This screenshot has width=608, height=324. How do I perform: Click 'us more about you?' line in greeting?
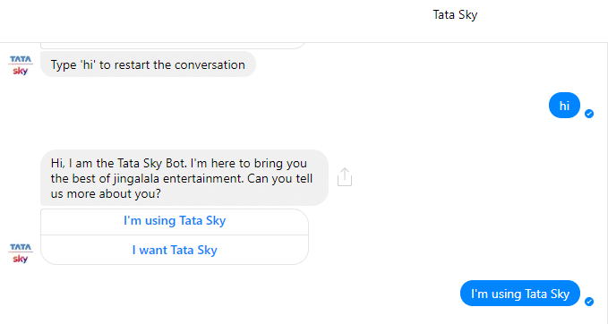pos(106,194)
